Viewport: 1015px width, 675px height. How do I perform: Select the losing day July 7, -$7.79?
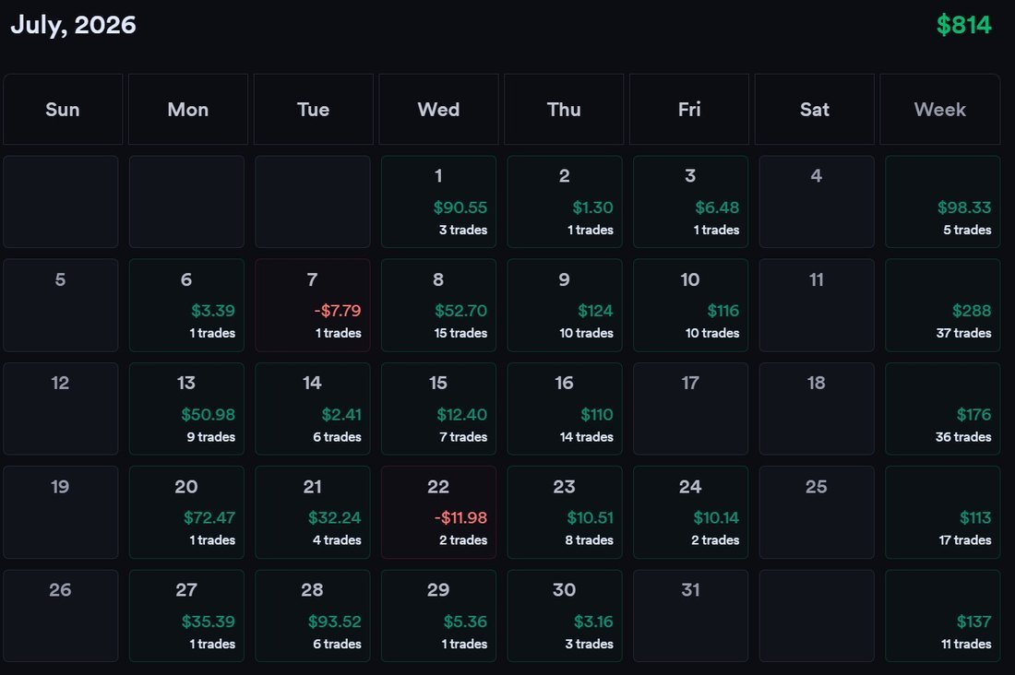pos(313,305)
